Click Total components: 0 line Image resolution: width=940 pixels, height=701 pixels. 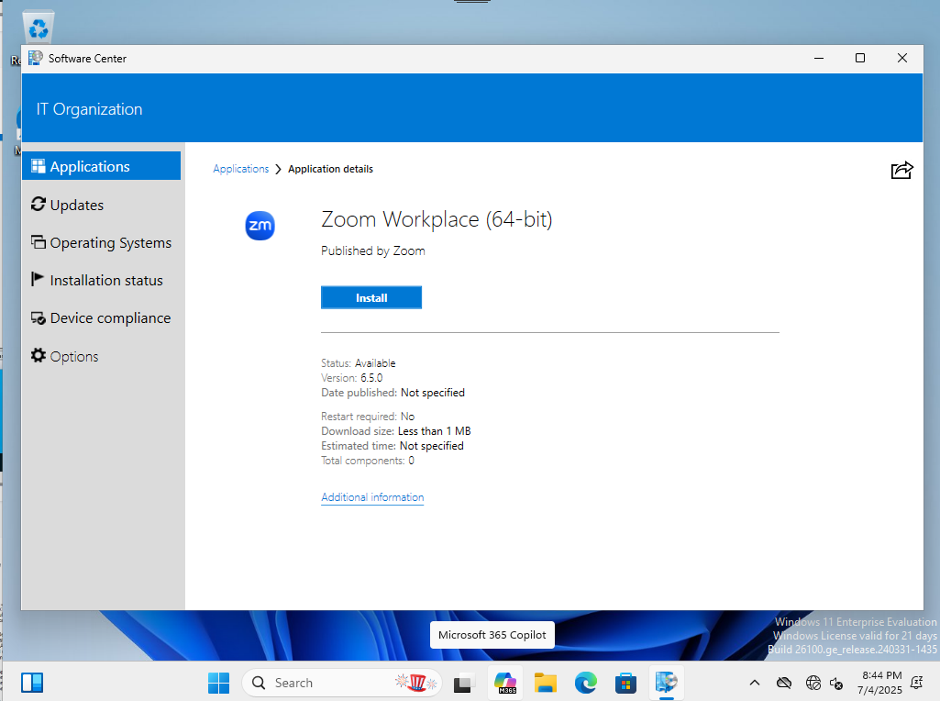coord(368,461)
